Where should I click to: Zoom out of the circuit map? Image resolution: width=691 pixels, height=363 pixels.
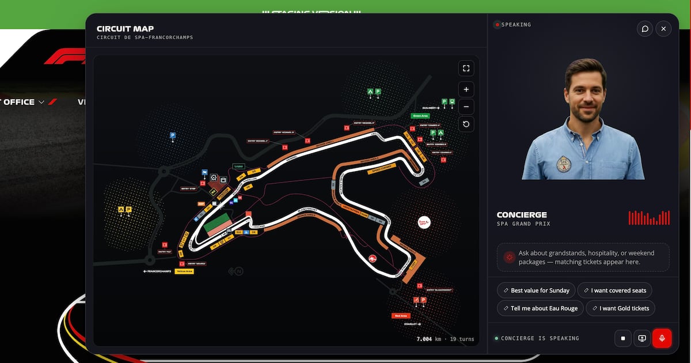pyautogui.click(x=466, y=107)
